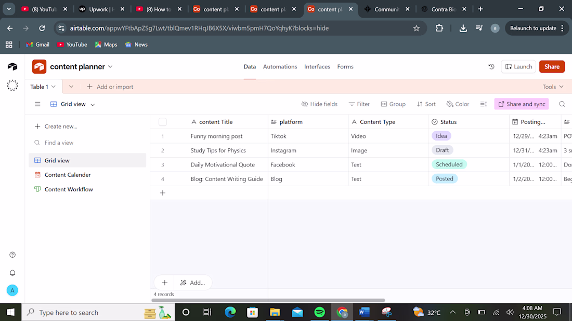The height and width of the screenshot is (321, 572).
Task: Open Microsoft Edge from the taskbar
Action: [230, 312]
